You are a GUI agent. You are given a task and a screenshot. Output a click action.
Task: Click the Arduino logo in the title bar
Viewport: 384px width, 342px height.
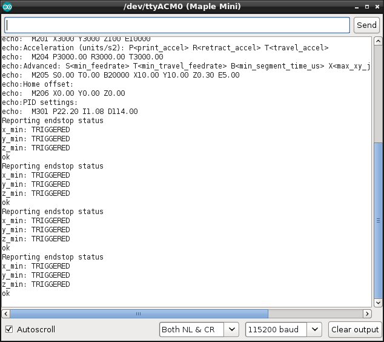pos(7,7)
